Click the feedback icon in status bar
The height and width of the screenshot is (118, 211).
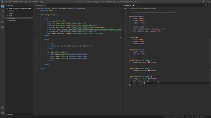tap(205, 117)
